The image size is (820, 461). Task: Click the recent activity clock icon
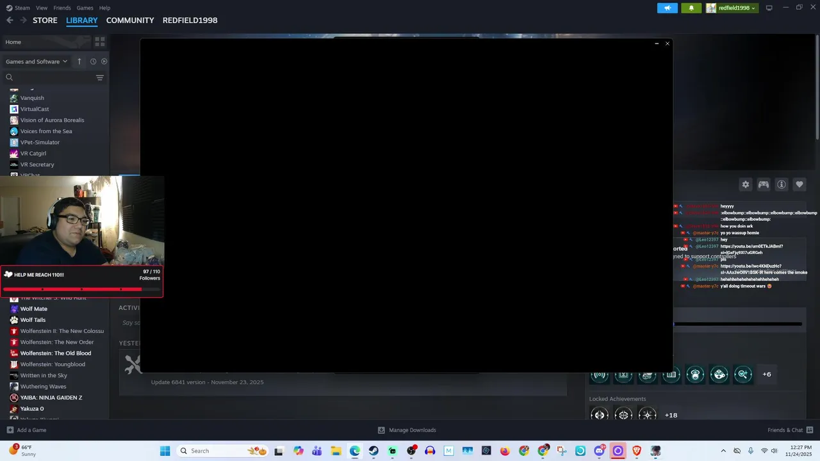click(x=93, y=61)
